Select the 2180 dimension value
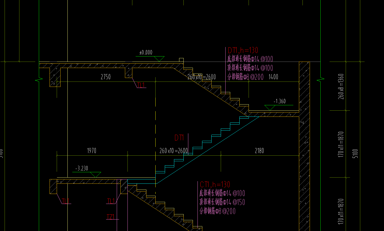384x231 pixels. (259, 151)
